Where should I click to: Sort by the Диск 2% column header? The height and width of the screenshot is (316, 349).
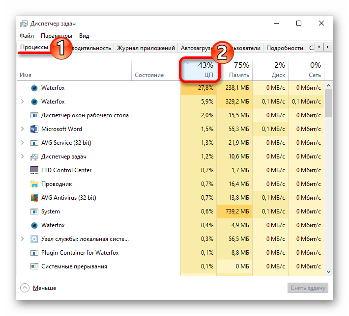tap(270, 70)
